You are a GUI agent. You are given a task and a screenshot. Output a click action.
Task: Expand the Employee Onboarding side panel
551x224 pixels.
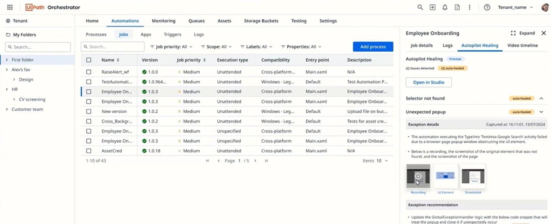coord(523,33)
